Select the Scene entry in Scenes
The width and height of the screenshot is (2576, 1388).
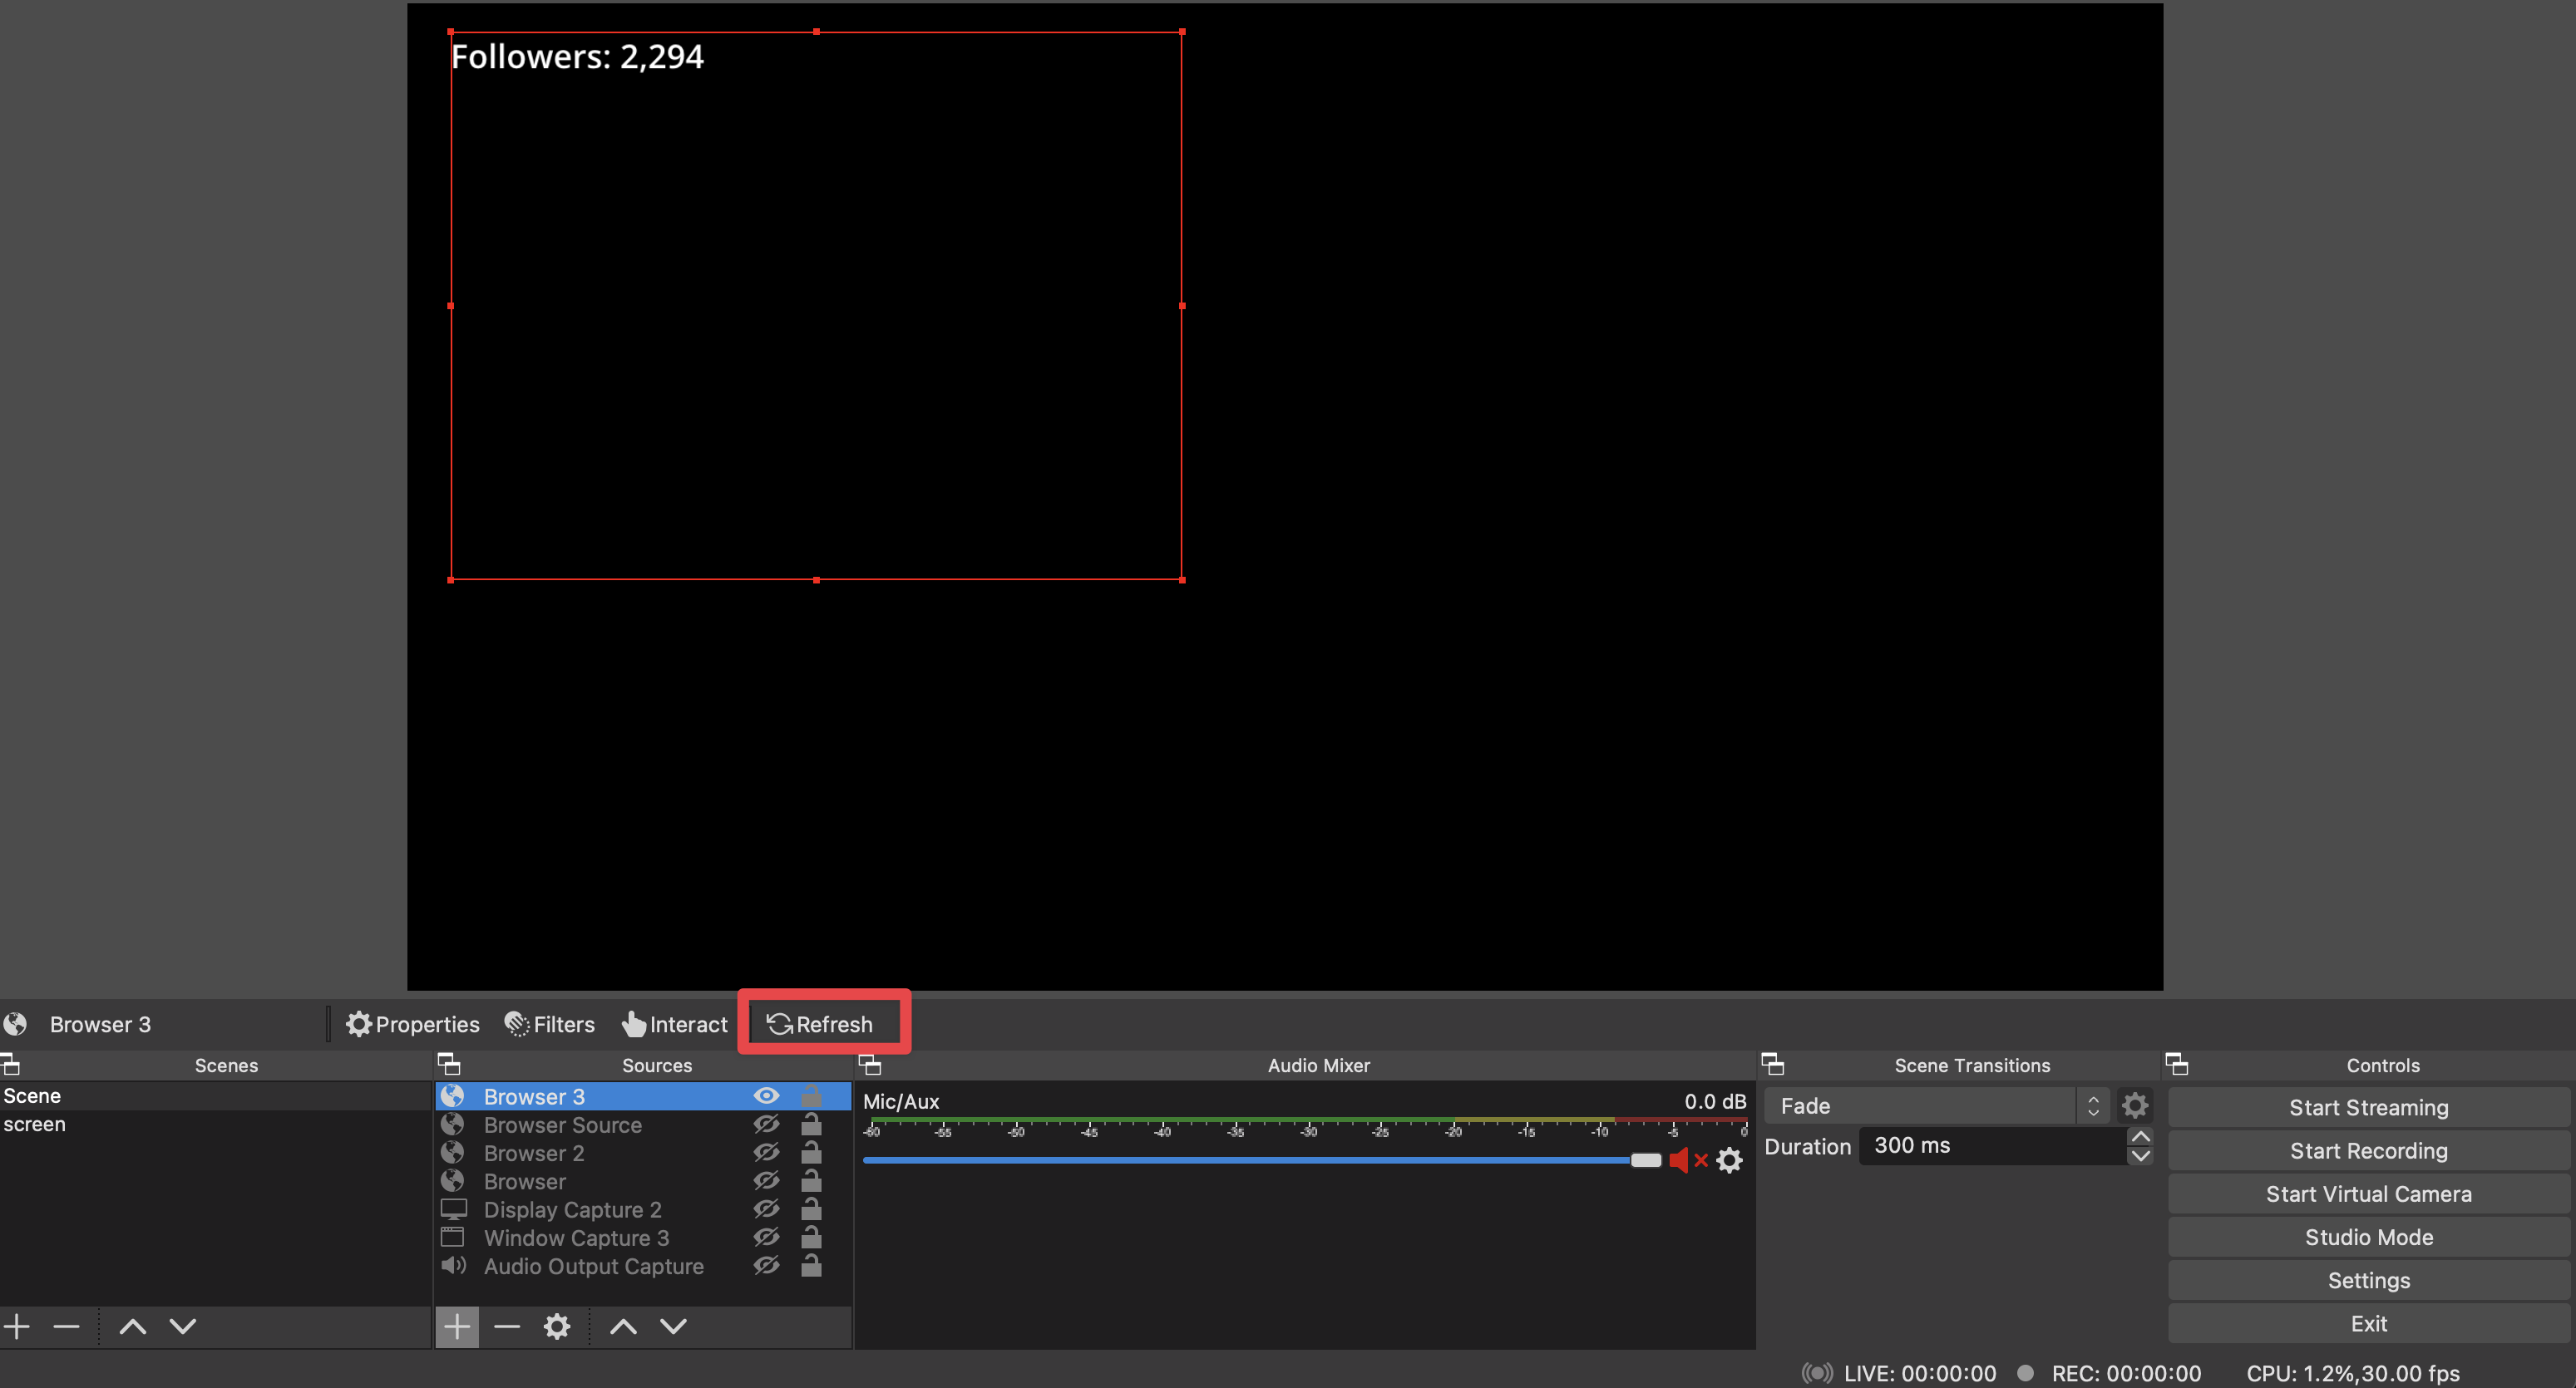pyautogui.click(x=215, y=1096)
